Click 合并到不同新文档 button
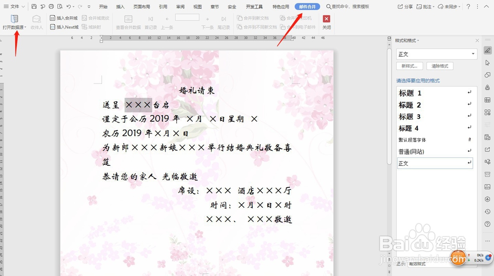 pyautogui.click(x=256, y=27)
